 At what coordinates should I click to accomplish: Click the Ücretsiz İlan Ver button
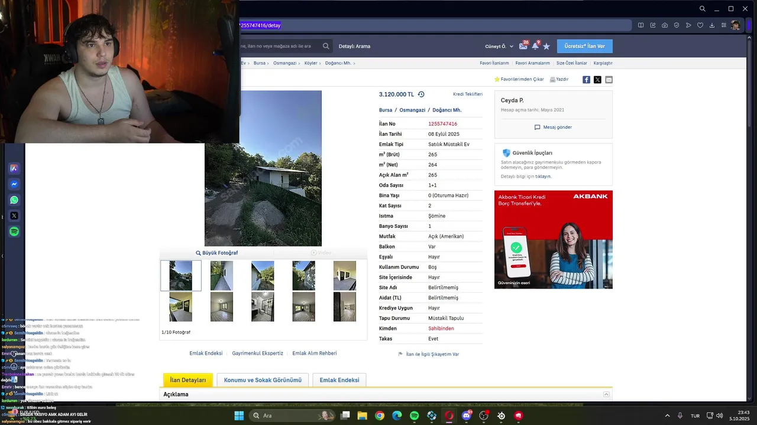(584, 46)
